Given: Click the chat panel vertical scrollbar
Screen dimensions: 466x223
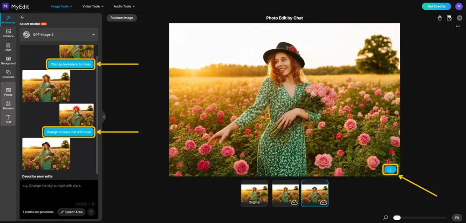Looking at the screenshot, I should coord(97,115).
